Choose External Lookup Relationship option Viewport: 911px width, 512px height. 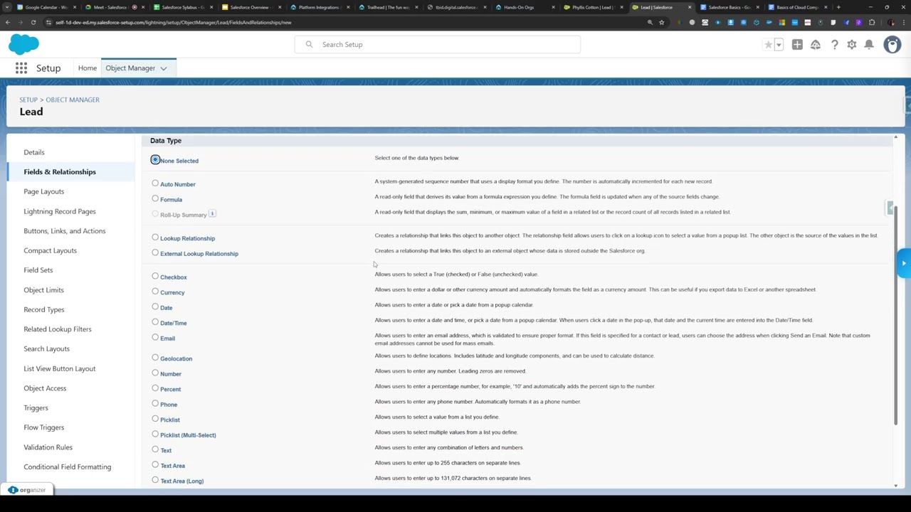pyautogui.click(x=155, y=253)
